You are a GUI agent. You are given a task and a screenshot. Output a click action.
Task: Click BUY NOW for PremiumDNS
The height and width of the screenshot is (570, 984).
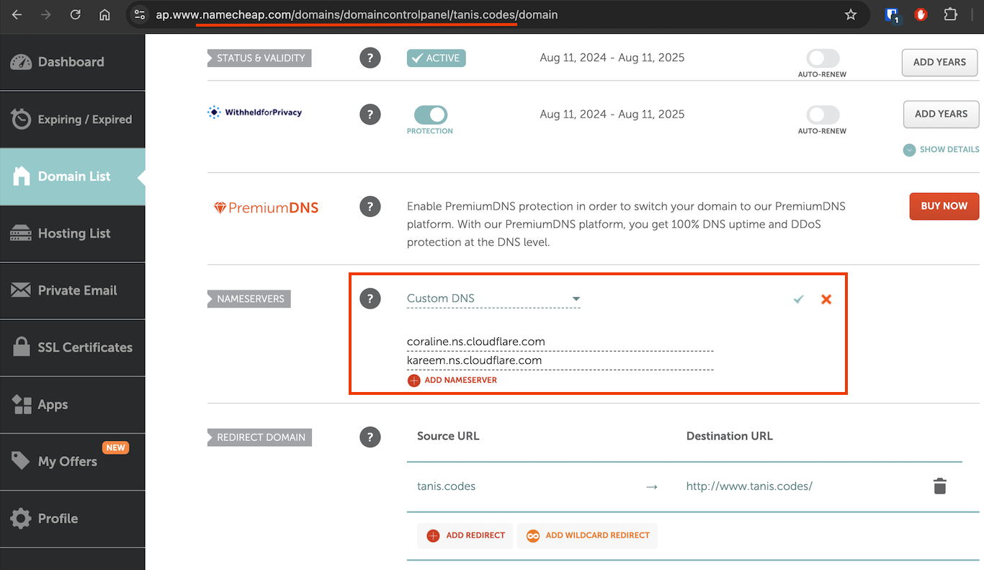click(x=944, y=206)
